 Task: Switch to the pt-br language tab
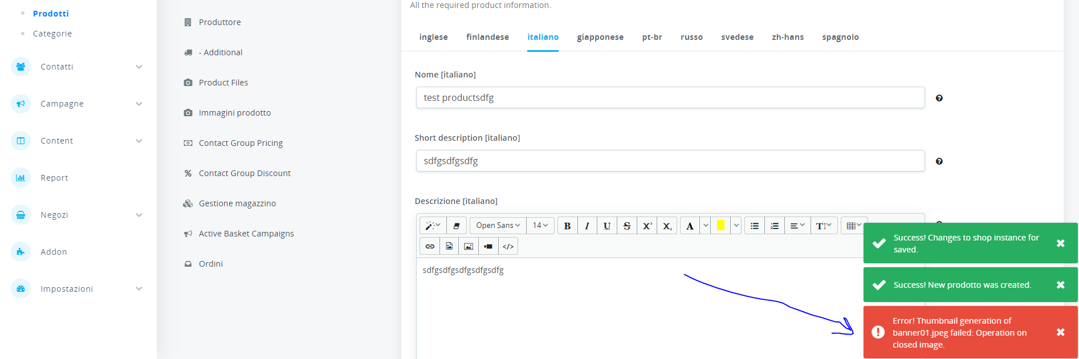tap(652, 37)
